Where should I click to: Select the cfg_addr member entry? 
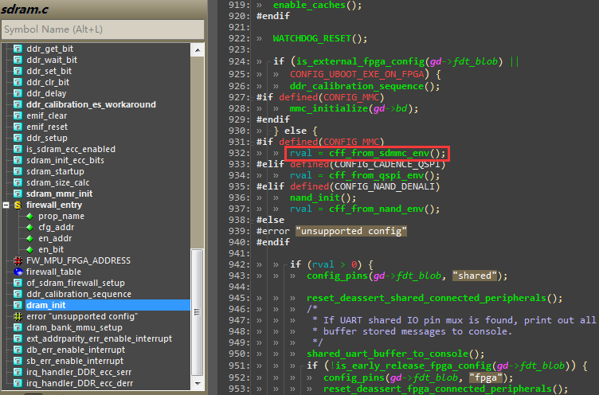pos(57,227)
